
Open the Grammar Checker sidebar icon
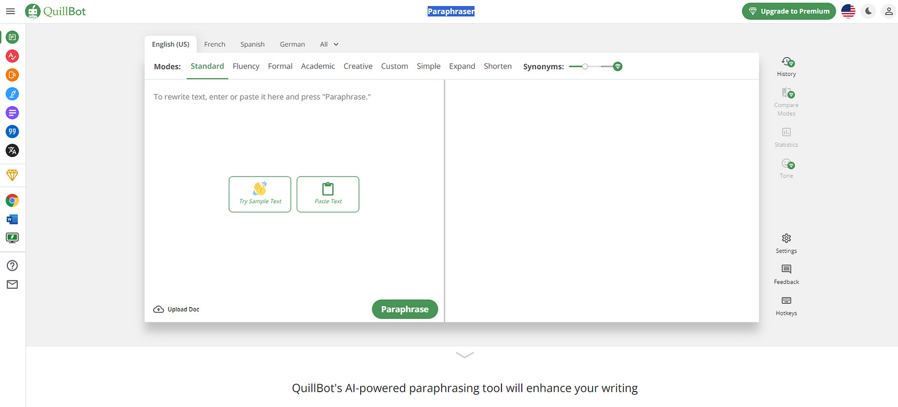[12, 56]
